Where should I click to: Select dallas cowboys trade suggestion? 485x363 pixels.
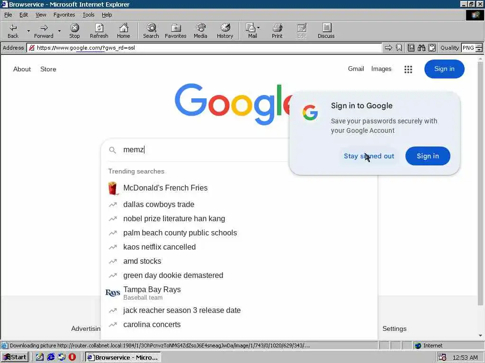coord(239,204)
